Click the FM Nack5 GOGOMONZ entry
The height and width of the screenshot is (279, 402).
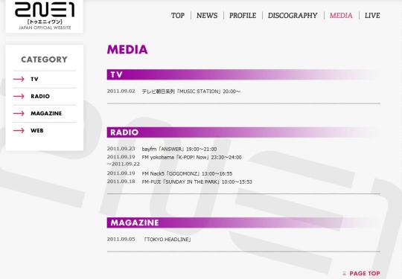click(x=187, y=173)
